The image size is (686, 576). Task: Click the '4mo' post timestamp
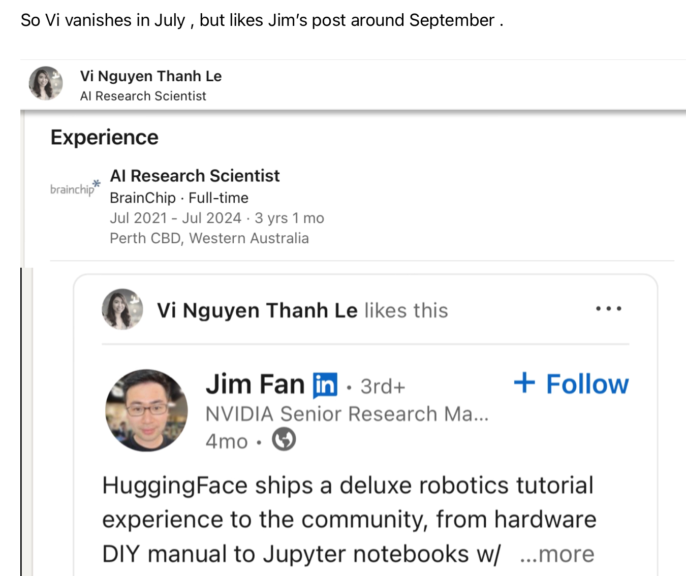227,441
